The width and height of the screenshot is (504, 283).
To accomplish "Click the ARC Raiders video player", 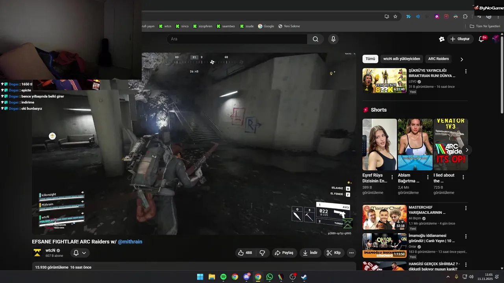I will click(x=194, y=144).
